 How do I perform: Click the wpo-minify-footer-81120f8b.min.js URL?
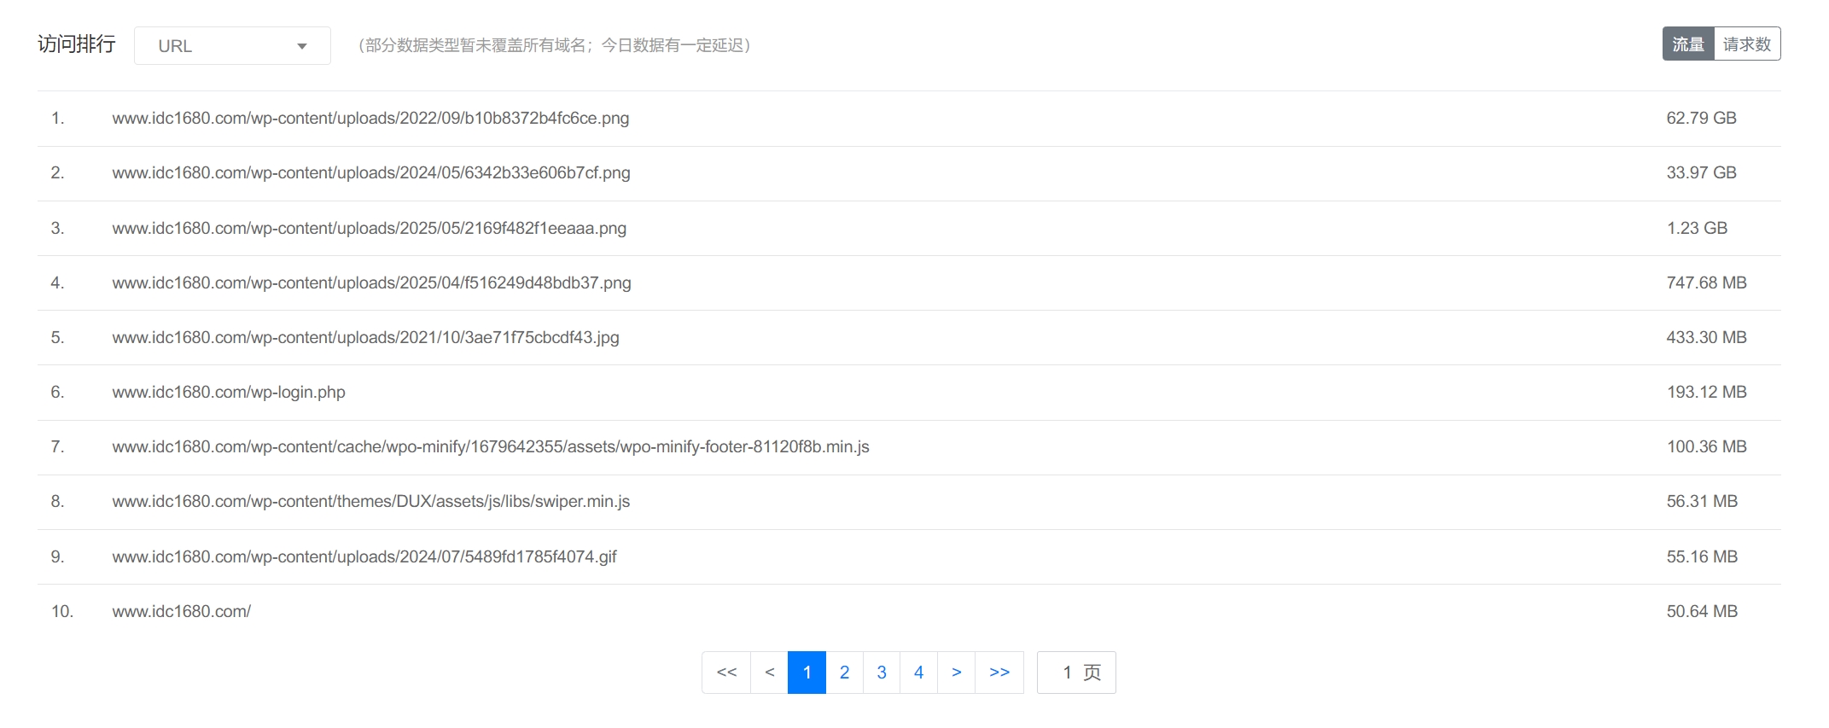[491, 447]
